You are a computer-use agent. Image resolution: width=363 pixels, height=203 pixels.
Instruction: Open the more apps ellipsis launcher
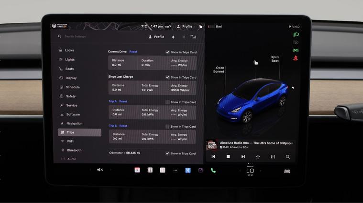pyautogui.click(x=175, y=170)
